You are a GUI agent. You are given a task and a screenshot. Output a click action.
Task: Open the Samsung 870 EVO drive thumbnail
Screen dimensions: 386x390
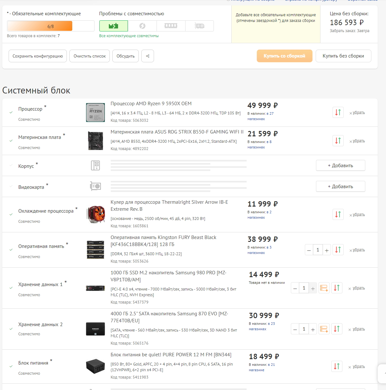95,329
